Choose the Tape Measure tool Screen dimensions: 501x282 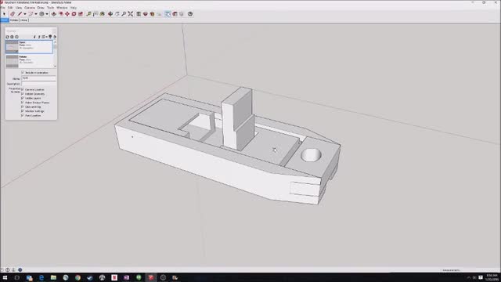click(x=88, y=14)
